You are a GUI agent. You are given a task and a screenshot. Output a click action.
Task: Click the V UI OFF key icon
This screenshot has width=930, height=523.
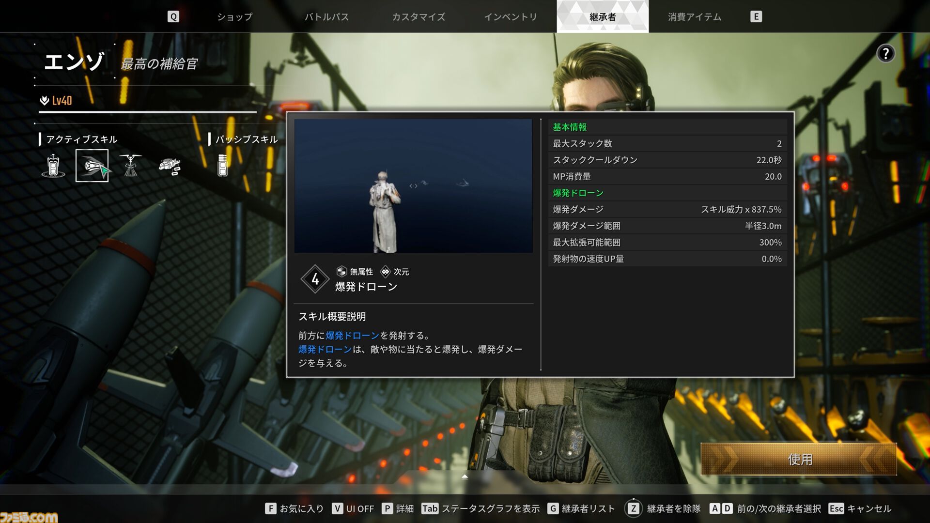[x=337, y=508]
